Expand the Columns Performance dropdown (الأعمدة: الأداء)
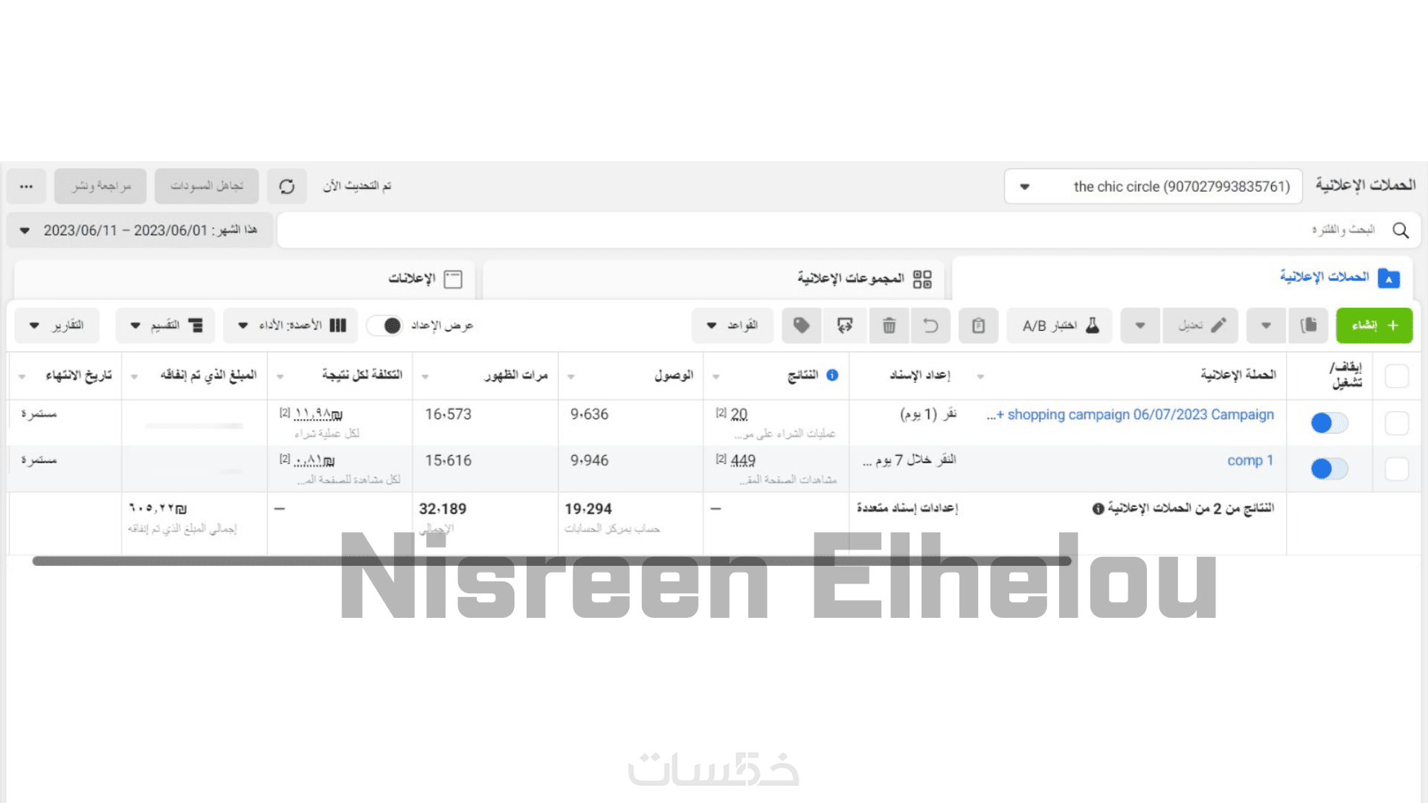 [291, 326]
